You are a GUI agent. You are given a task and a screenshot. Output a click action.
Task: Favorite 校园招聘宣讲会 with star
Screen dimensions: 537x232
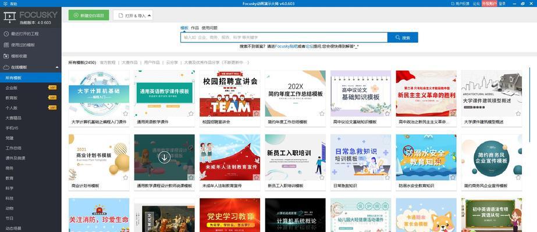coord(256,114)
